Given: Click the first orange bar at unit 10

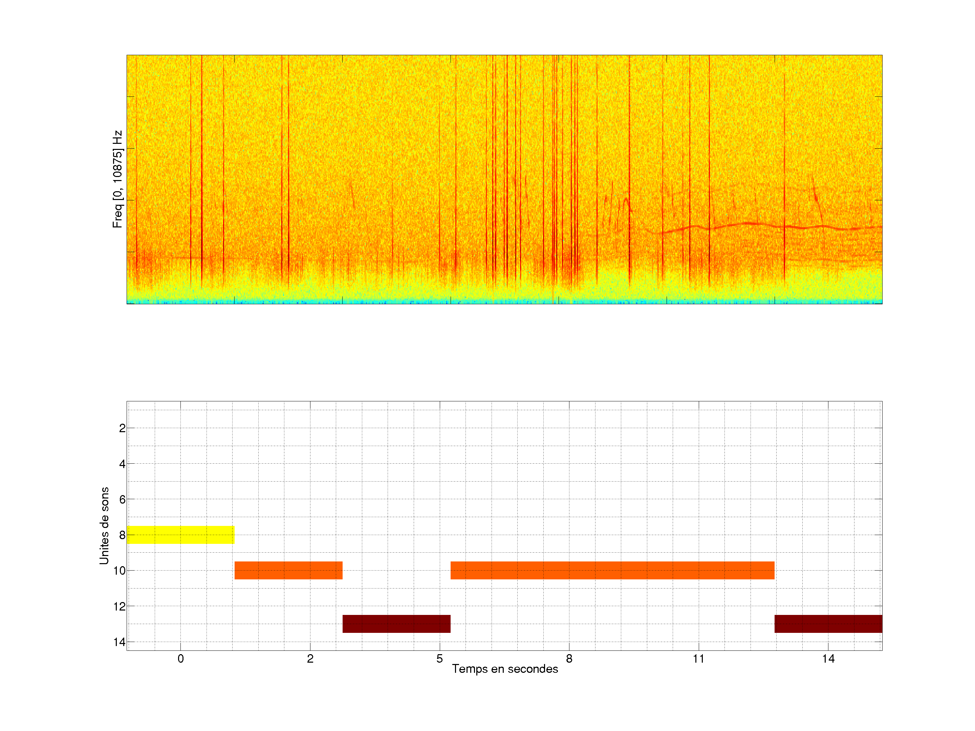Looking at the screenshot, I should (x=288, y=570).
